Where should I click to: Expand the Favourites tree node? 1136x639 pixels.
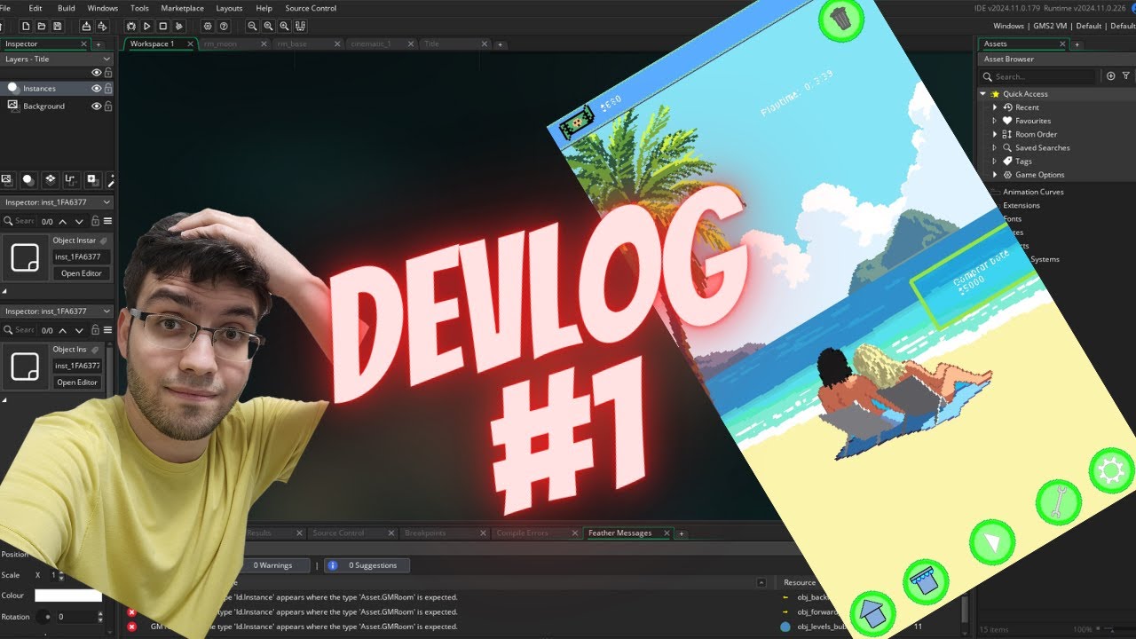tap(995, 121)
